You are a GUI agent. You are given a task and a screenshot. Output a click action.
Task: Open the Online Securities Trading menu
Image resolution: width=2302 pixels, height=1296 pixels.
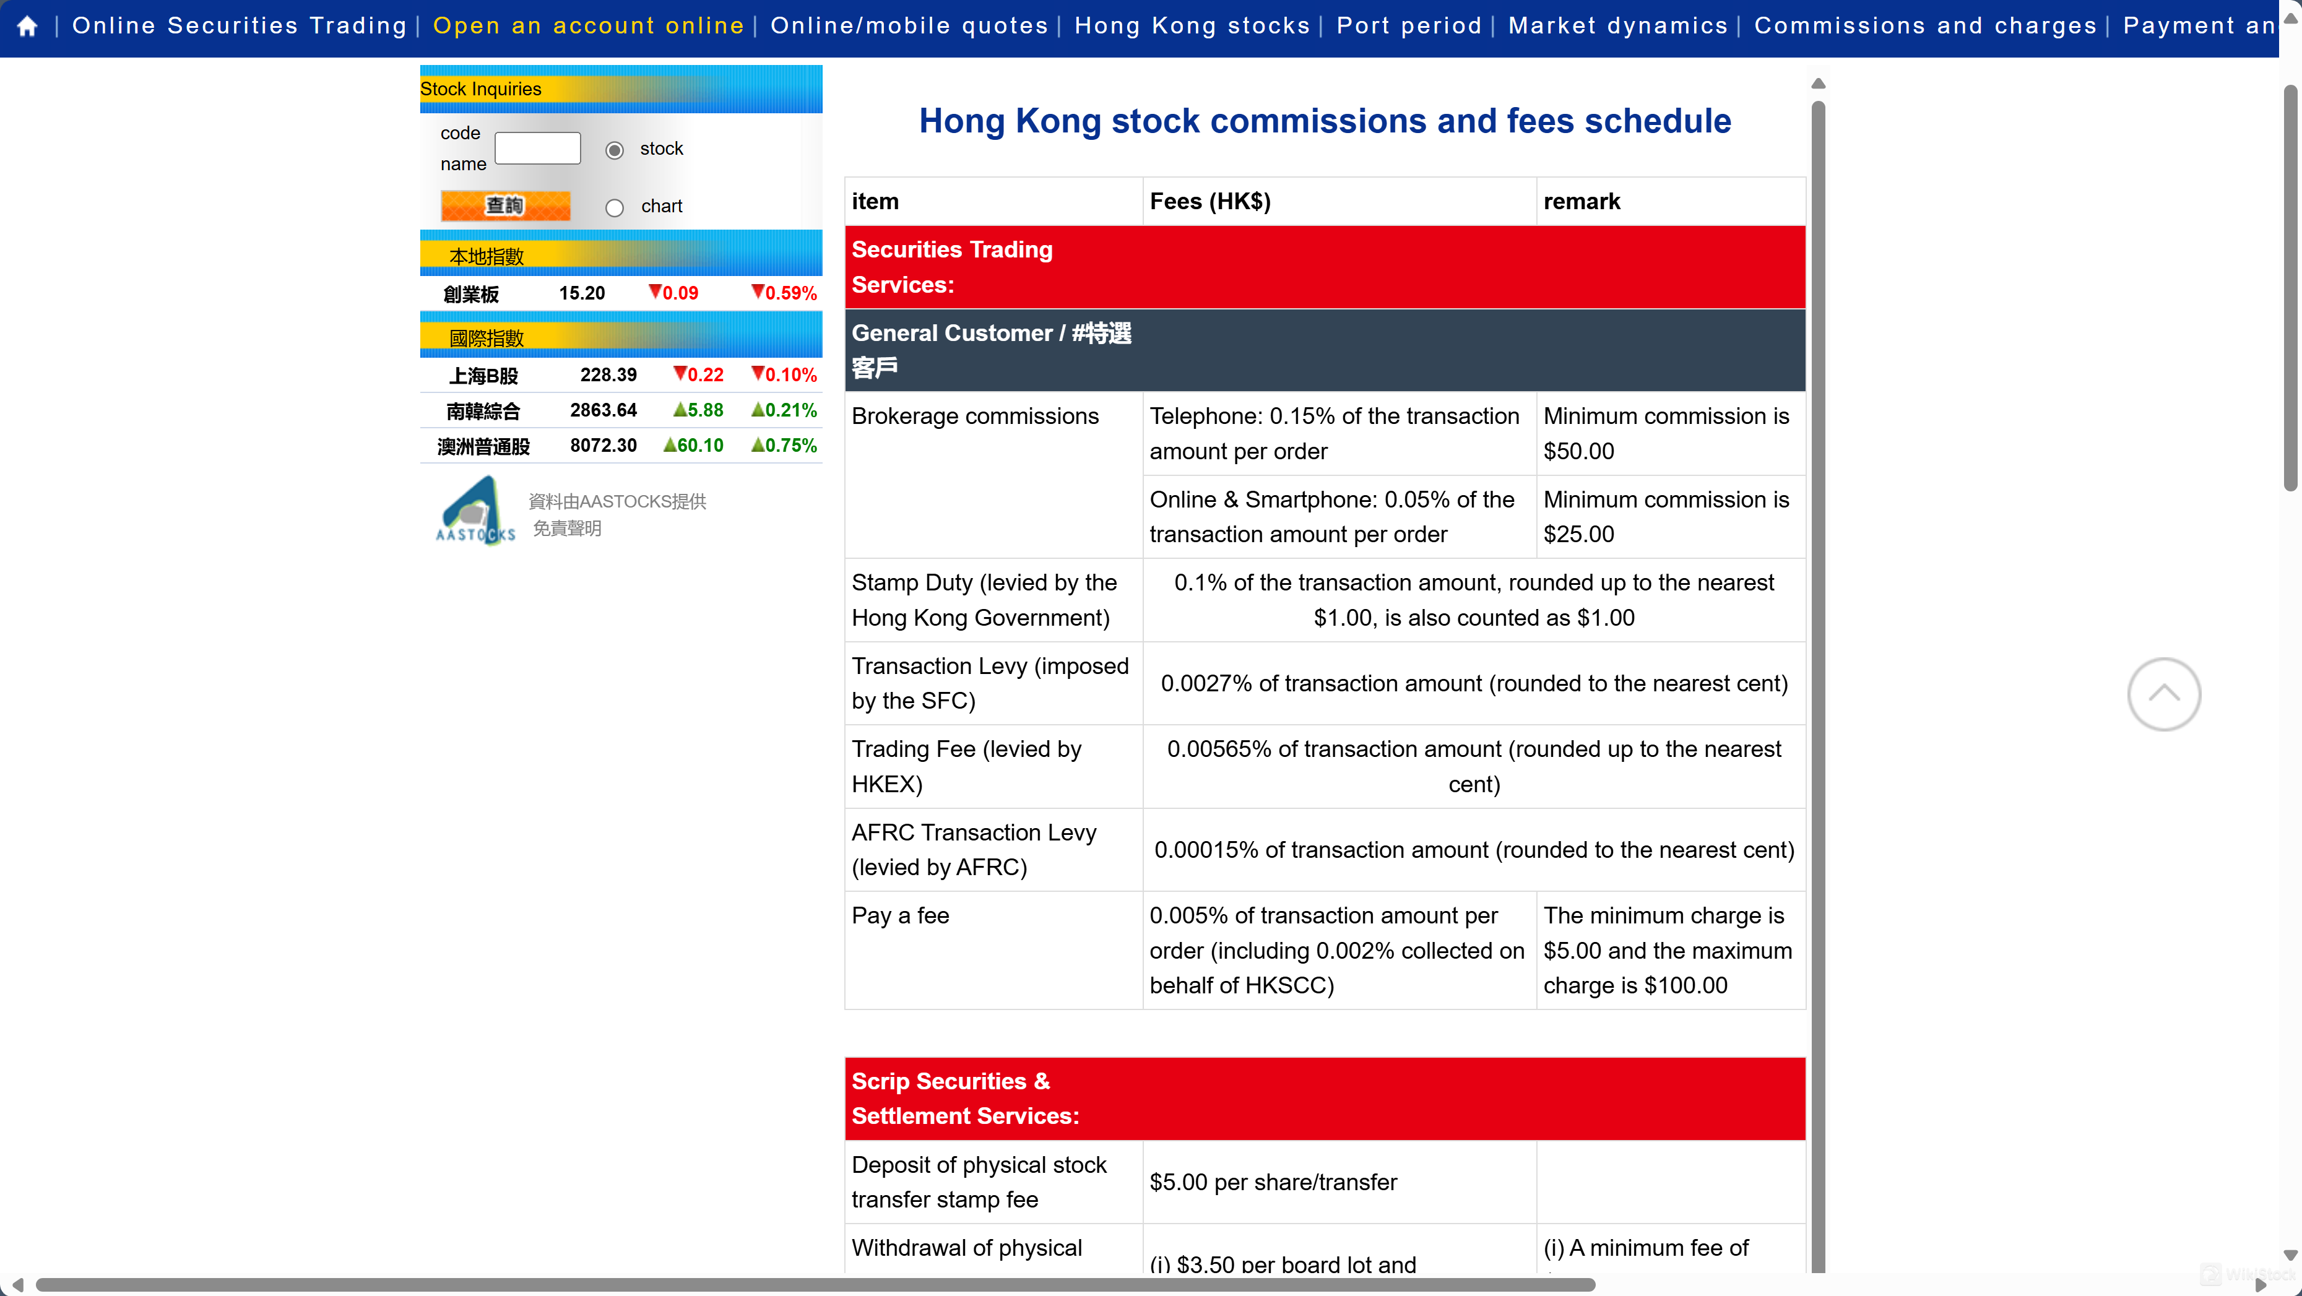click(240, 26)
